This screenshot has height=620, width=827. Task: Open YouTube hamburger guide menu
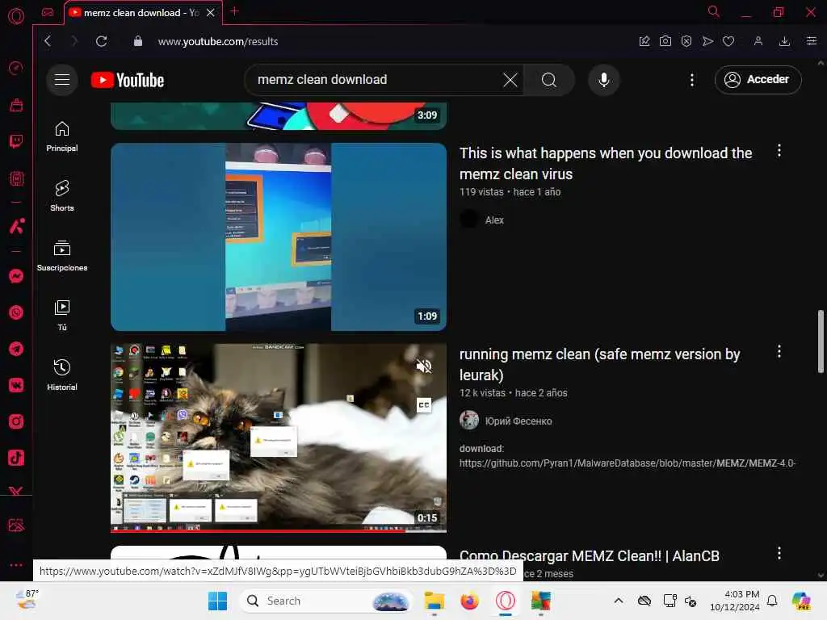tap(62, 80)
